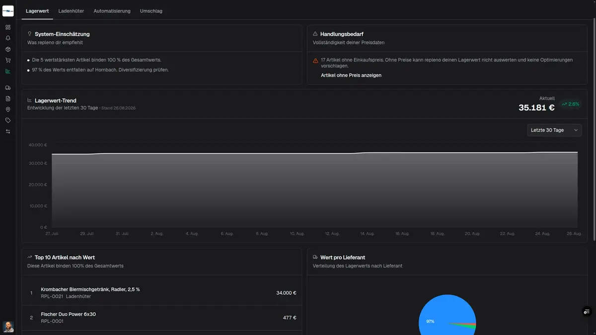Click the trend icon beside Top 10 Artikel
The image size is (596, 335).
30,258
